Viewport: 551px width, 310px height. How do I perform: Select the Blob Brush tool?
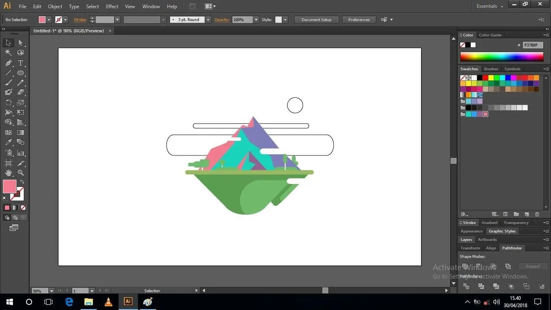click(8, 92)
